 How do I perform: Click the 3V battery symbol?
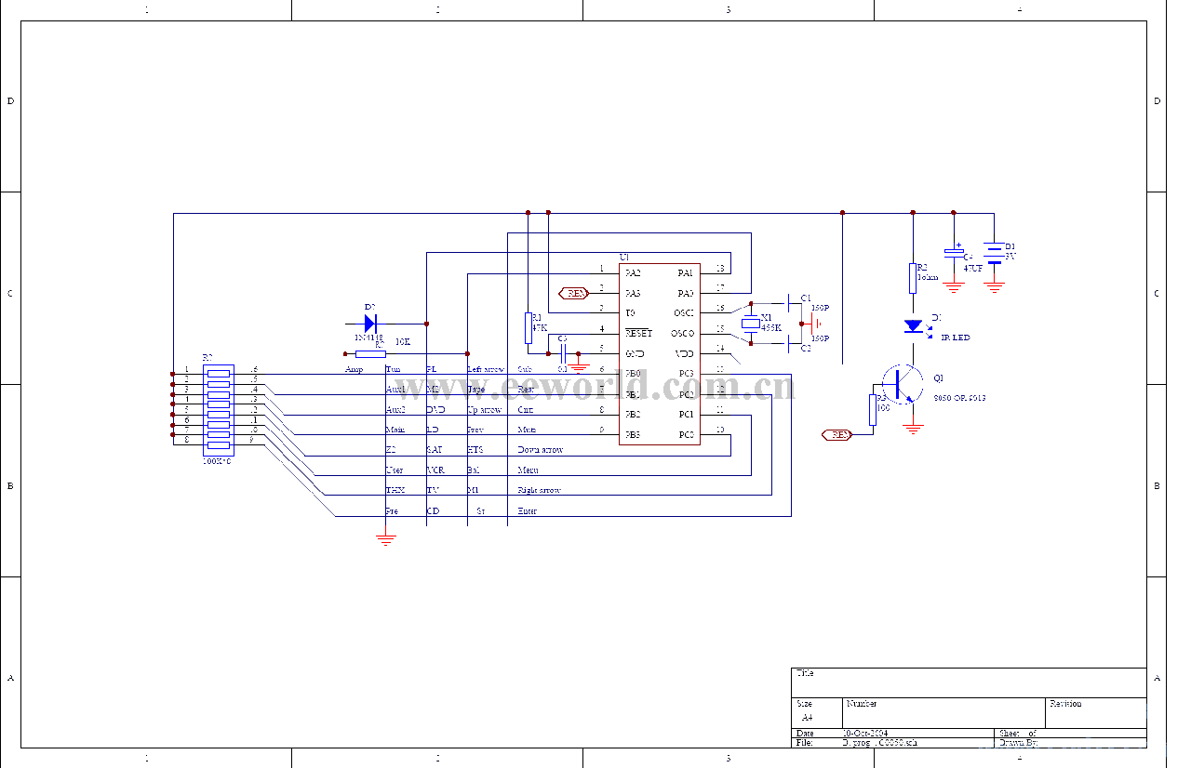point(995,254)
